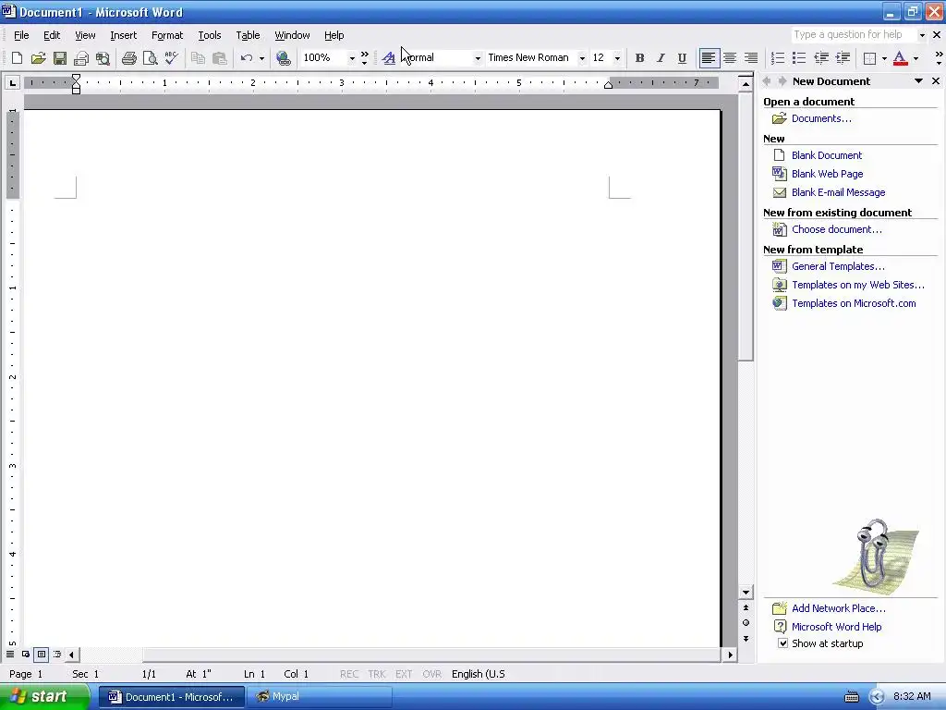This screenshot has height=710, width=946.
Task: Open the Zoom 100% dropdown
Action: 352,58
